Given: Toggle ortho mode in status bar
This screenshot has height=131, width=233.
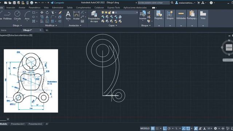Looking at the screenshot, I should point(165,128).
